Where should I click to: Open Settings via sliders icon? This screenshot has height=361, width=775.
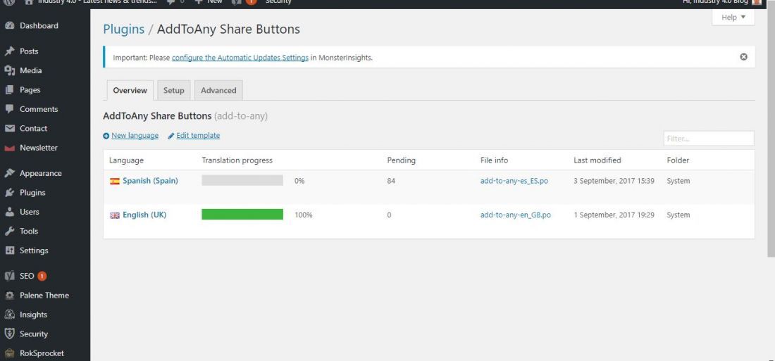pos(9,251)
